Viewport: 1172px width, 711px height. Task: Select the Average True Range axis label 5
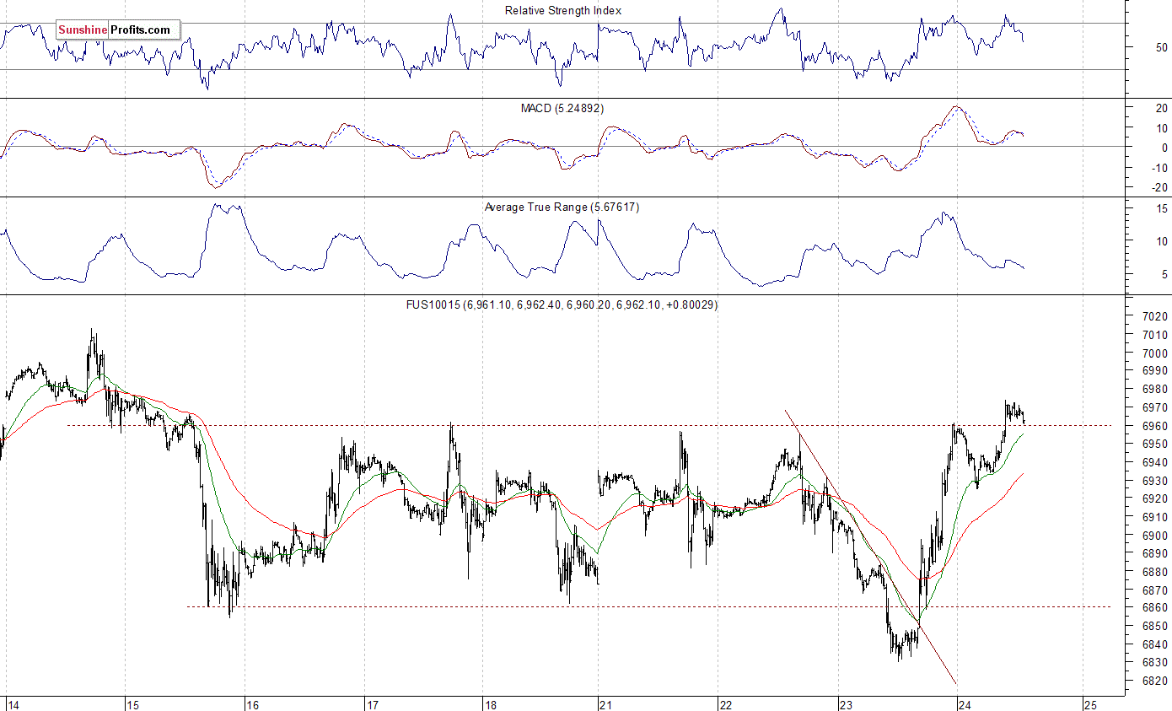(x=1164, y=274)
